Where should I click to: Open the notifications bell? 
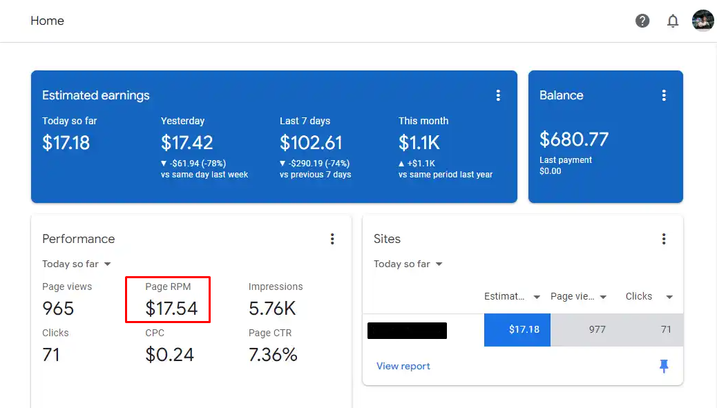pos(673,21)
